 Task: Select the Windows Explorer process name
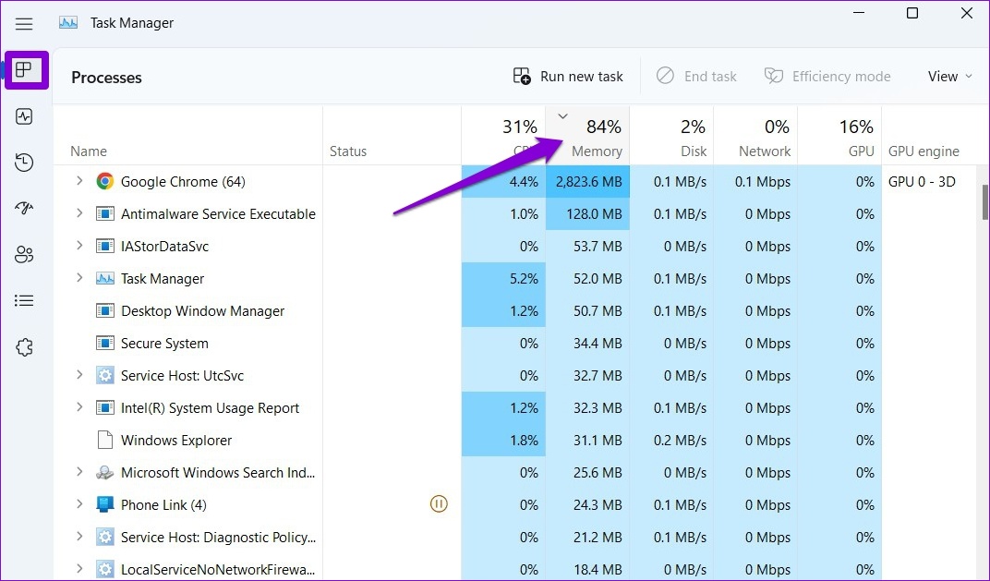click(176, 441)
